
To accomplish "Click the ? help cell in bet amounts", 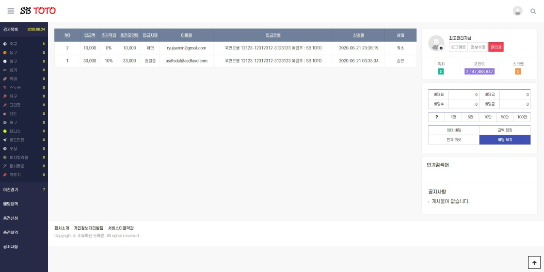I will point(436,117).
